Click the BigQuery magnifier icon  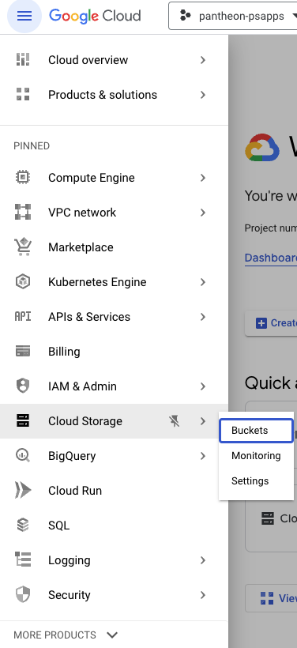23,456
